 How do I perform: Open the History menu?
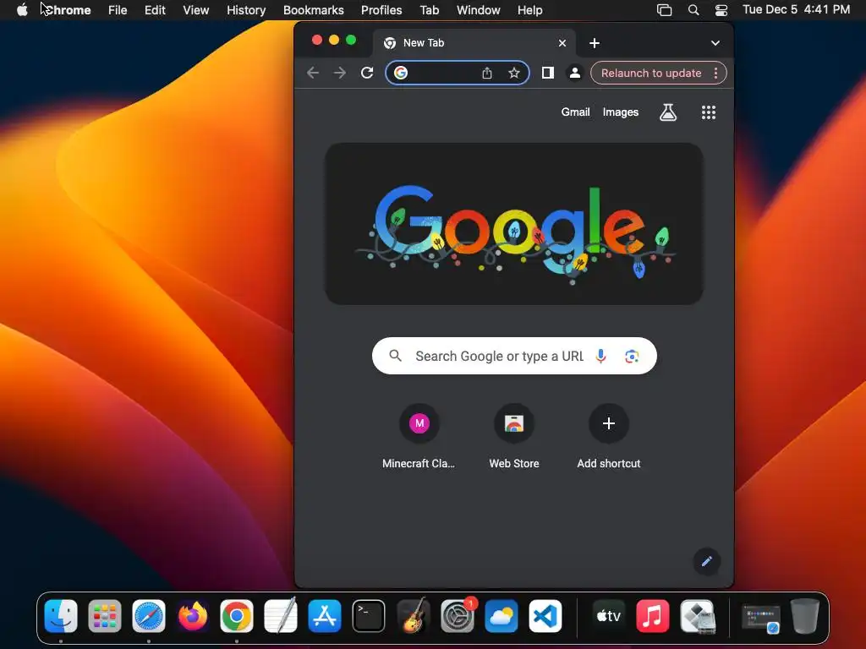point(246,10)
